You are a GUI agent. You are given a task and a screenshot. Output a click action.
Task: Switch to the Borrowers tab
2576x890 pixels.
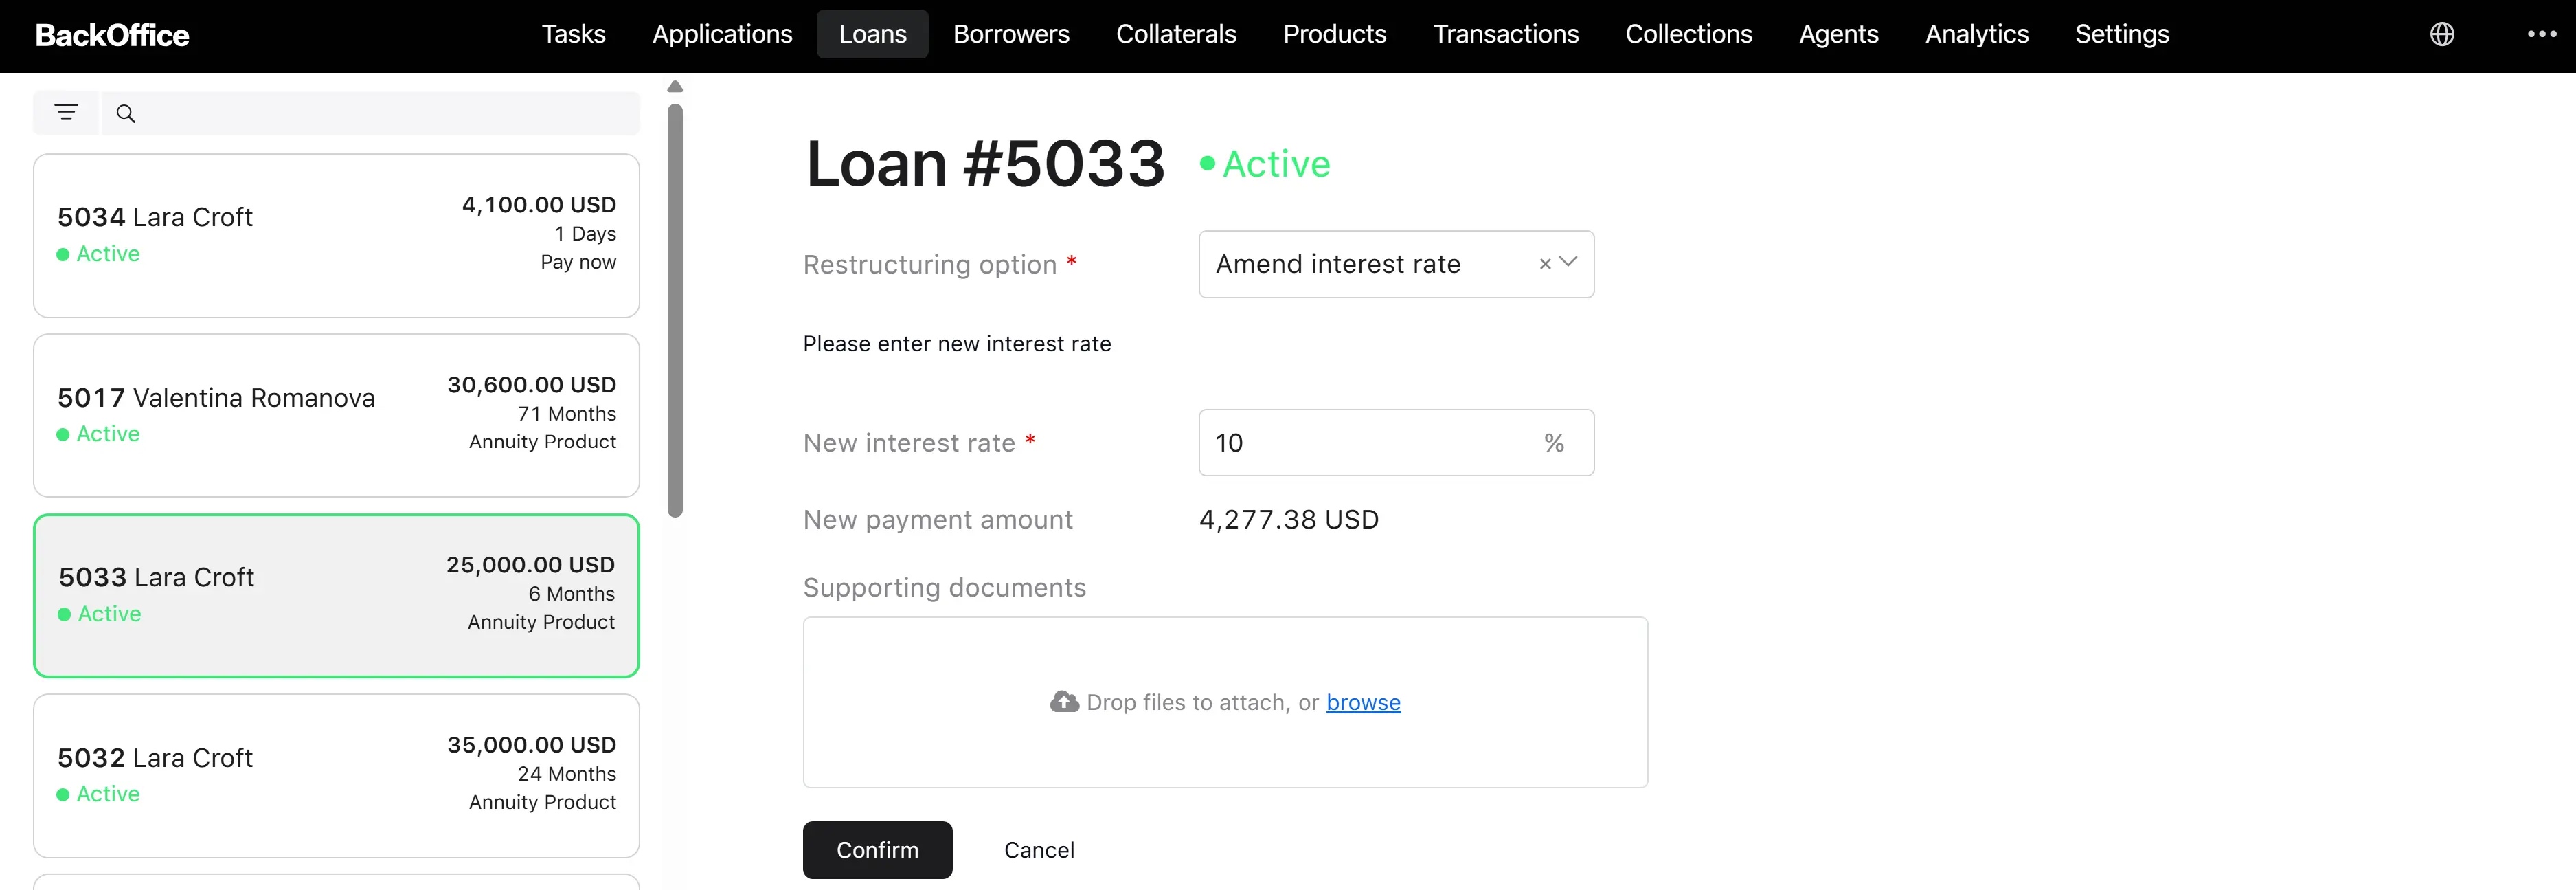[x=1011, y=34]
